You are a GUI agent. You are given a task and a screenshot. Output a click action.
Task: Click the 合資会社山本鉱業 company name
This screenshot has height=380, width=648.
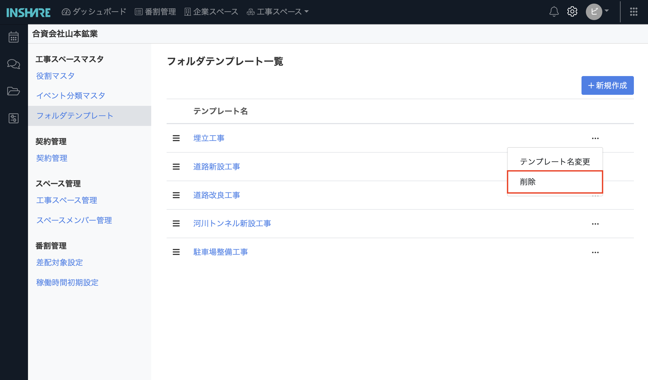(65, 34)
